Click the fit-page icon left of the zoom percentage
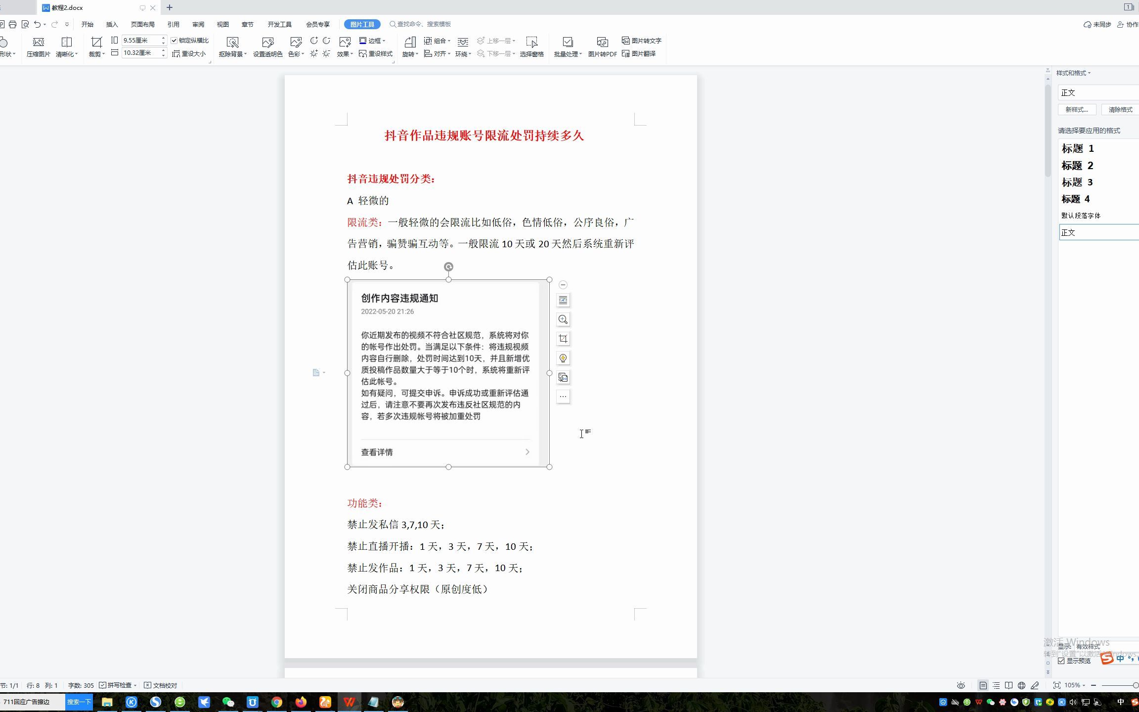 (x=1057, y=685)
